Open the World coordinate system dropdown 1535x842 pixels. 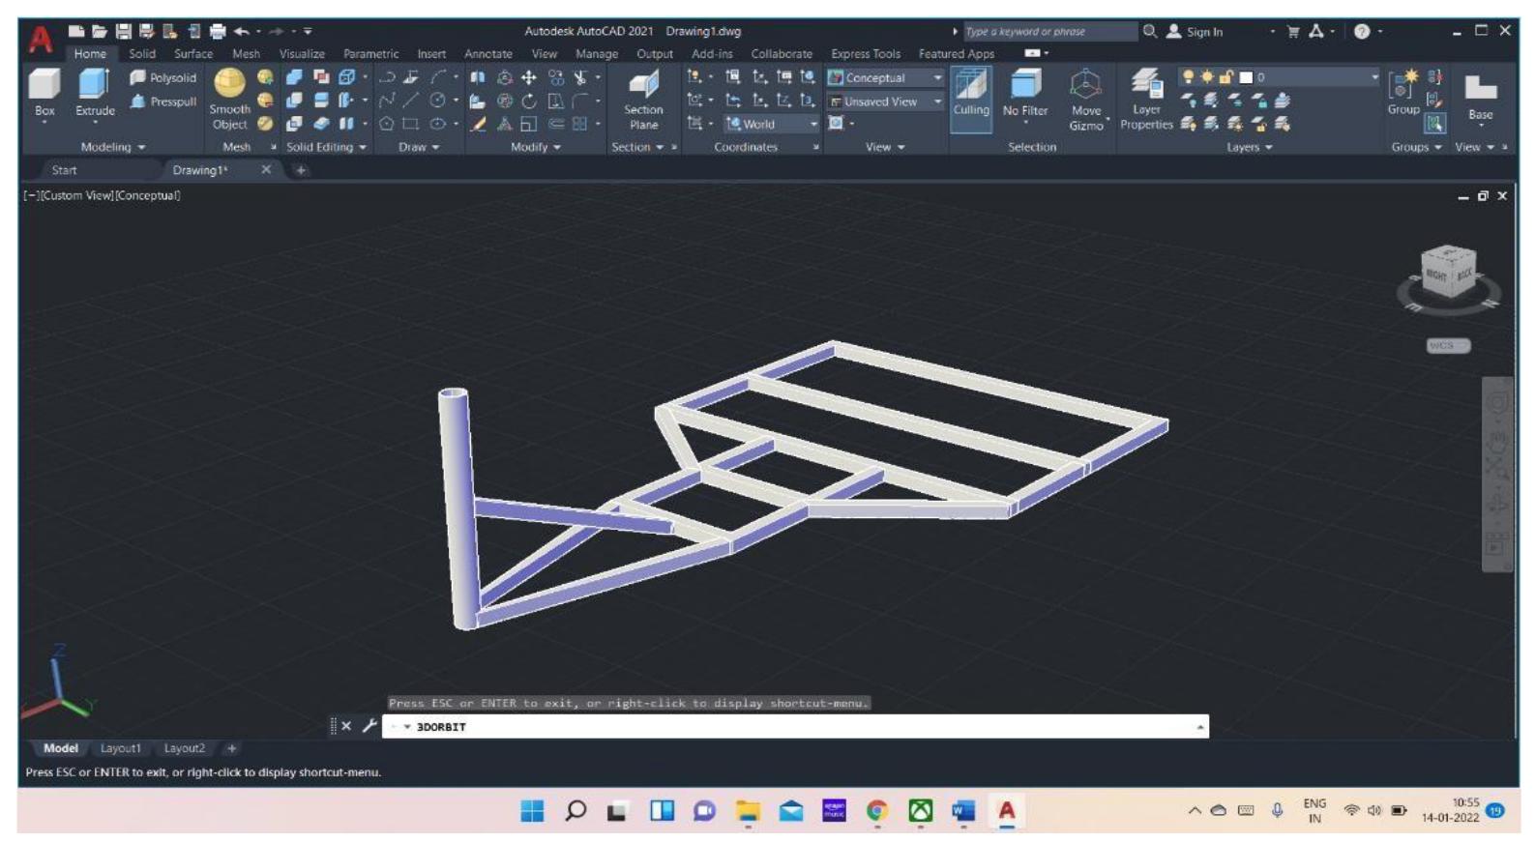point(772,124)
